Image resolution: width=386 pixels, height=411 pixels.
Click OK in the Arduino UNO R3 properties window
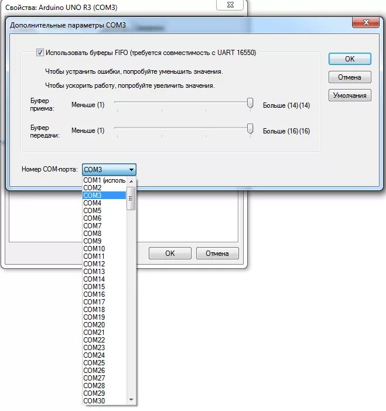[170, 253]
